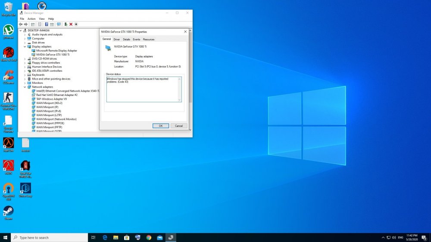Click the green update driver toolbar icon
Image resolution: width=431 pixels, height=242 pixels.
click(x=66, y=25)
